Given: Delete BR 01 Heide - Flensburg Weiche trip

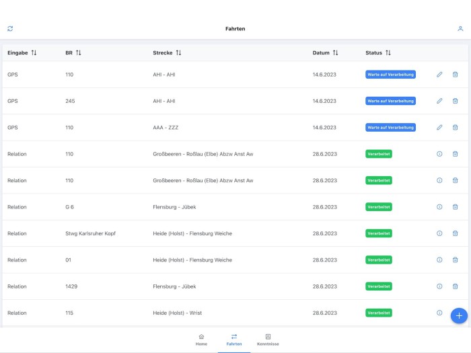Looking at the screenshot, I should tap(455, 260).
